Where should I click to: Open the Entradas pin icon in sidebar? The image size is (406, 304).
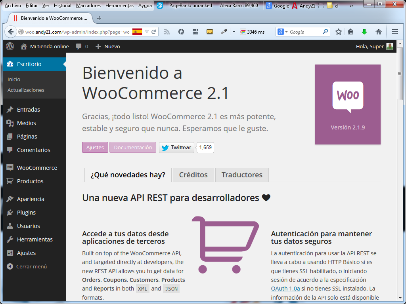point(10,110)
